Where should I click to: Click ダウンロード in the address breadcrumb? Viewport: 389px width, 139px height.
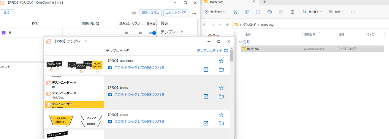[x=250, y=25]
